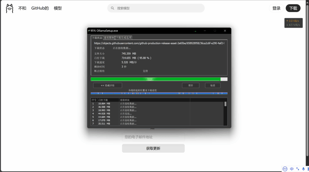309x172 pixels.
Task: Close the OllamaSetup.exe download dialog
Action: [x=225, y=31]
